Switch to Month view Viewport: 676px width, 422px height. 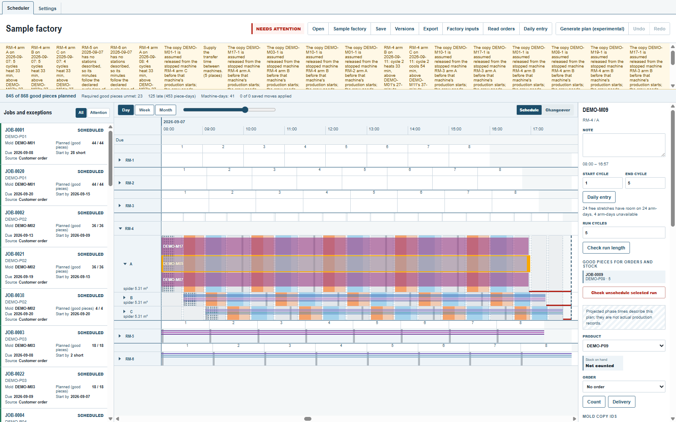pos(166,110)
